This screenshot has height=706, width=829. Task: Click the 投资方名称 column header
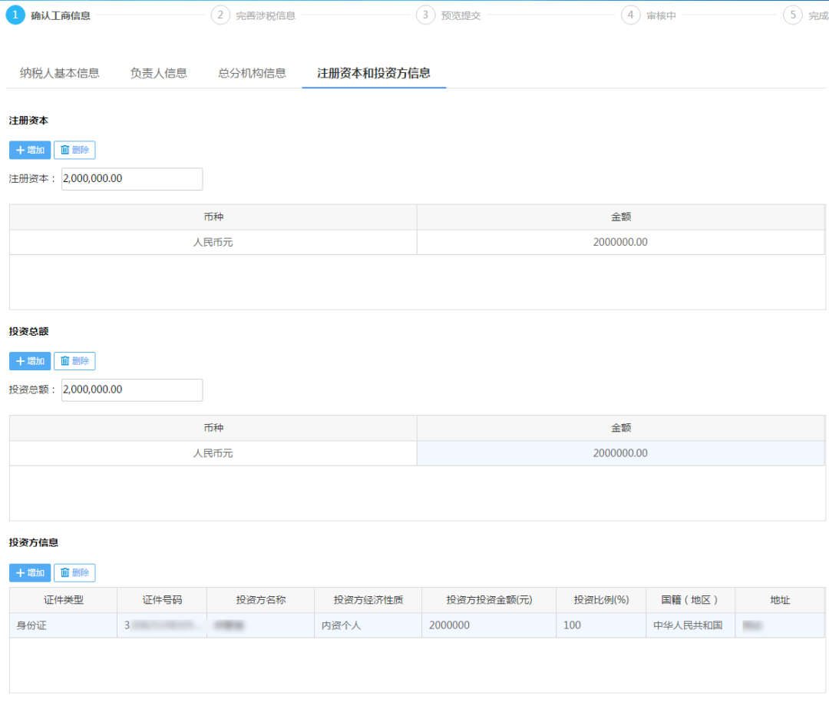point(261,600)
